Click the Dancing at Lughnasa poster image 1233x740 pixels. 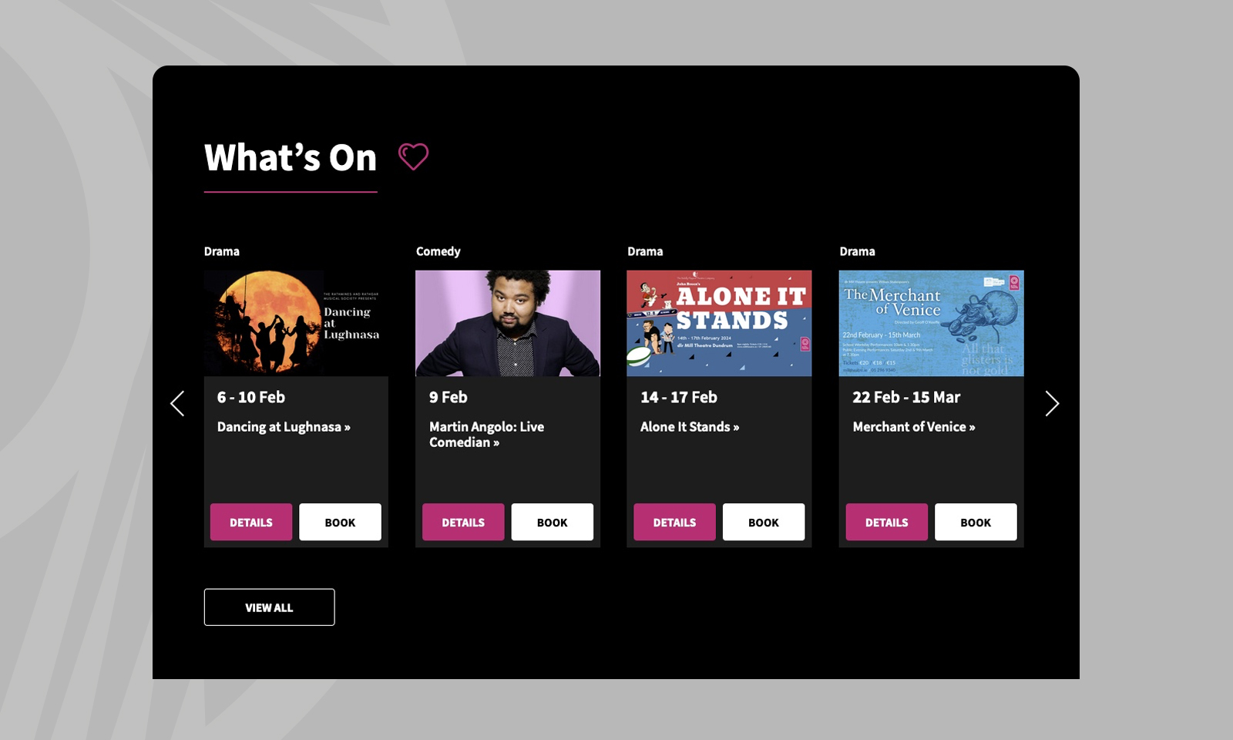(296, 323)
